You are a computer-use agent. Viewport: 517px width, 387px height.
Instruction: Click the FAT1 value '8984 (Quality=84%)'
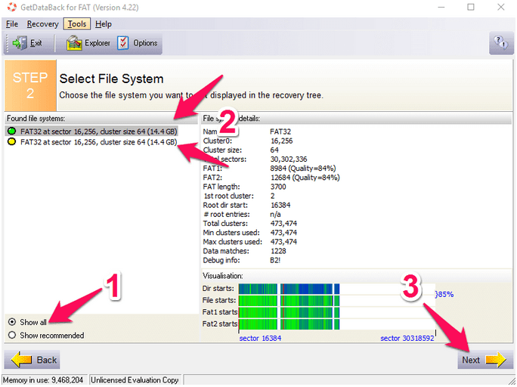[x=302, y=169]
